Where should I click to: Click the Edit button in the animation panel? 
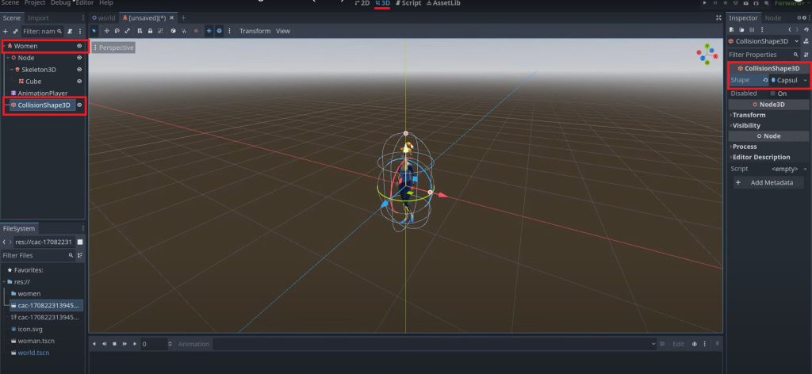click(x=678, y=344)
